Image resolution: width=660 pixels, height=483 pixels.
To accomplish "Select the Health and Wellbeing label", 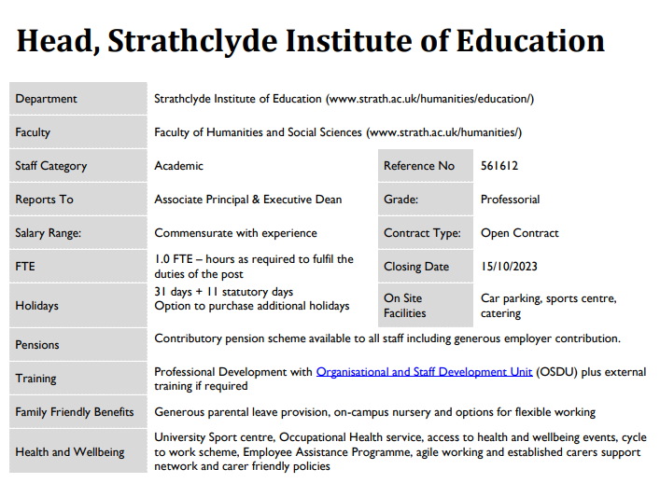I will (78, 452).
